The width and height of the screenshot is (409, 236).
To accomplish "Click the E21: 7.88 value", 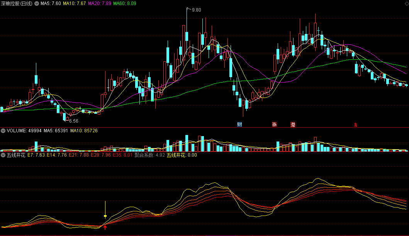I will [79, 155].
